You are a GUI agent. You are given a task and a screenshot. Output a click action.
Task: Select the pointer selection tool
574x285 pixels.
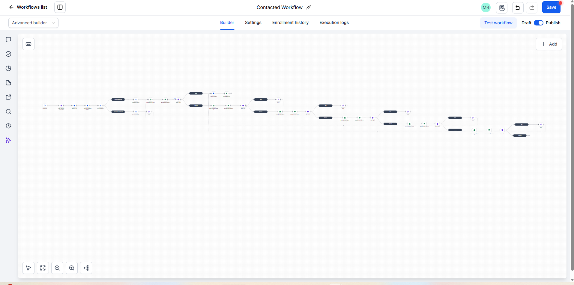coord(28,268)
